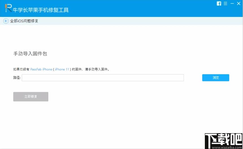Focus the 路径 firmware path field
Viewport: 243px width, 149px height.
point(103,78)
